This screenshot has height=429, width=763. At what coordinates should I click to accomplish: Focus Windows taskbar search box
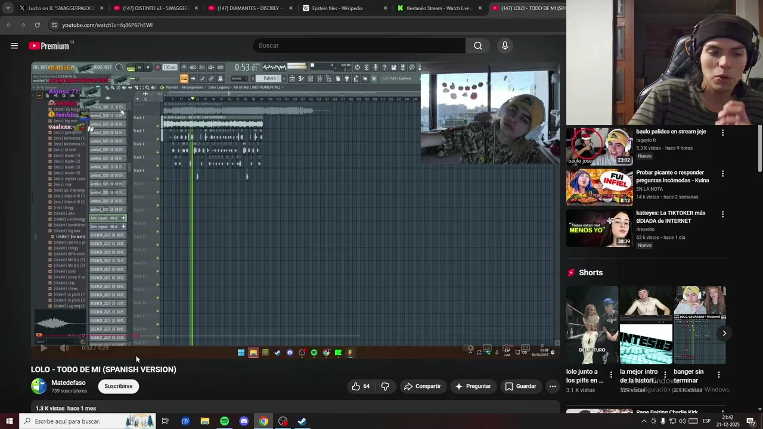(87, 421)
